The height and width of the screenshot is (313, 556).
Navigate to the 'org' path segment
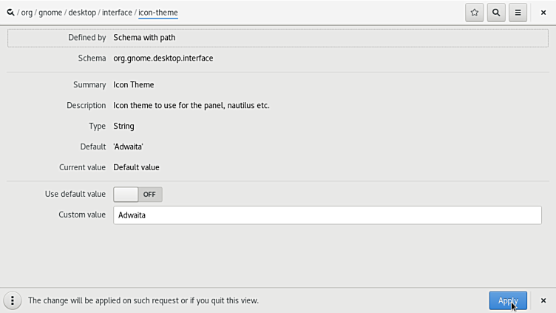(x=27, y=13)
